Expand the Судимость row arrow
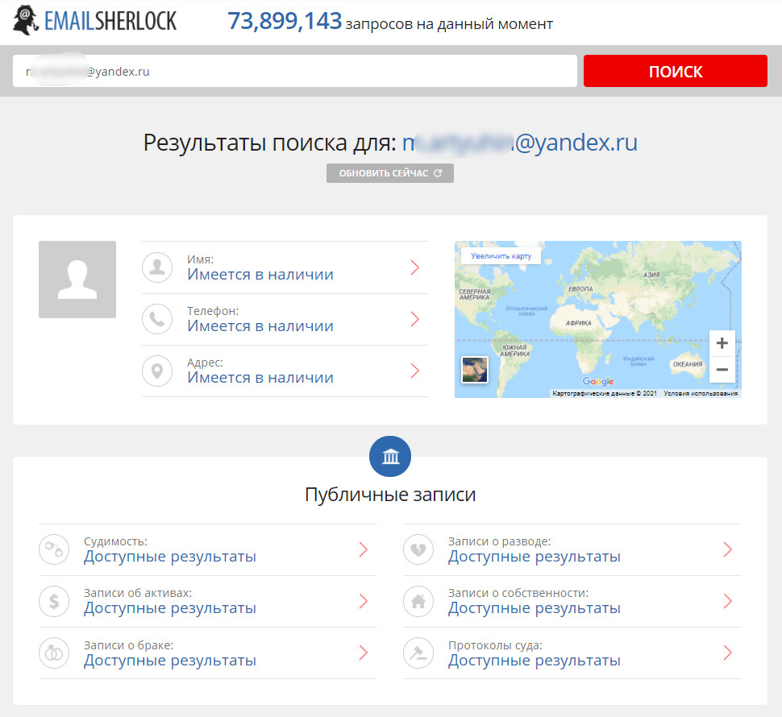Image resolution: width=782 pixels, height=717 pixels. point(364,549)
